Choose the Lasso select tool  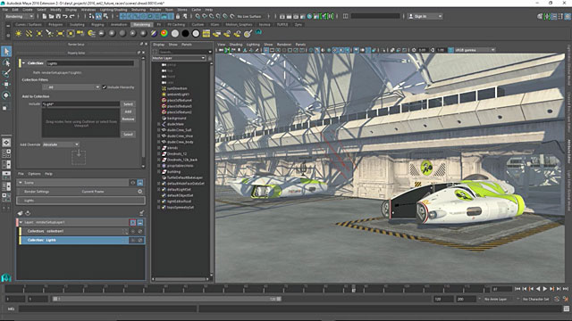(6, 63)
